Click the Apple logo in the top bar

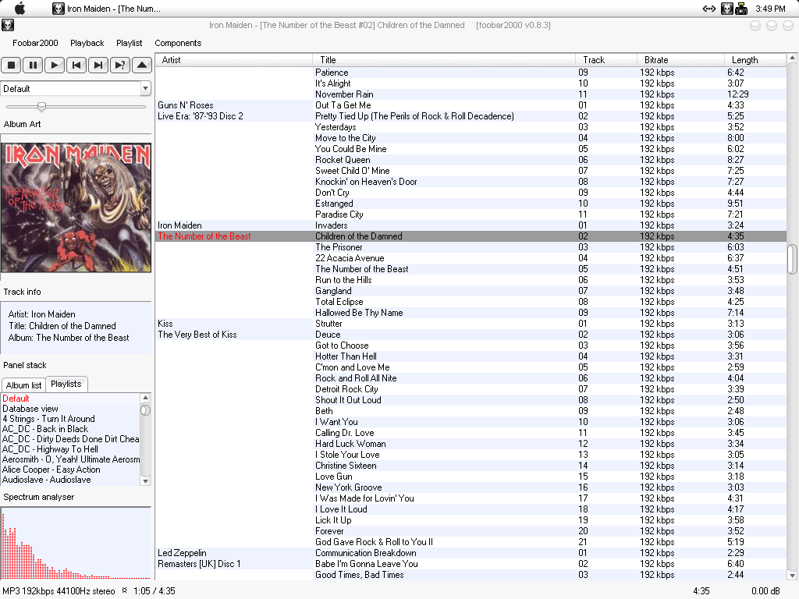coord(20,9)
